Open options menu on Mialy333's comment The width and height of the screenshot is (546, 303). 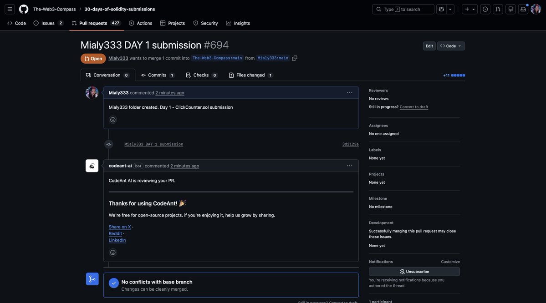(350, 93)
